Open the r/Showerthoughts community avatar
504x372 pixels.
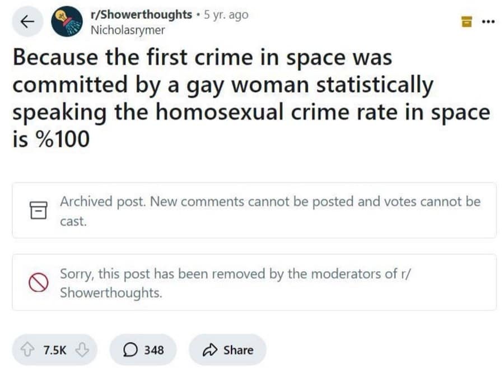coord(66,22)
